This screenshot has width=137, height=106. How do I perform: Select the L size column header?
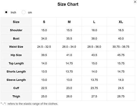coord(94,22)
